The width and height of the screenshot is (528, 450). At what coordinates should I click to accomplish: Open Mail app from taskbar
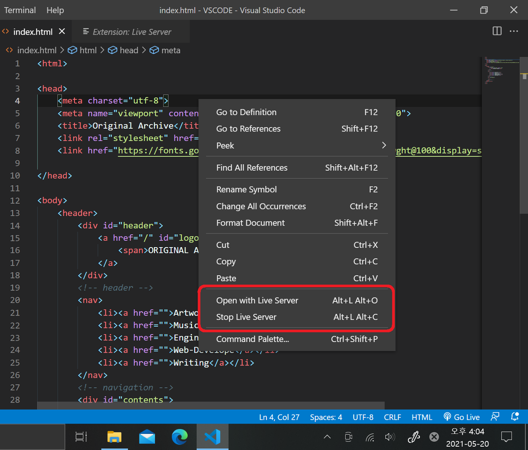coord(147,437)
